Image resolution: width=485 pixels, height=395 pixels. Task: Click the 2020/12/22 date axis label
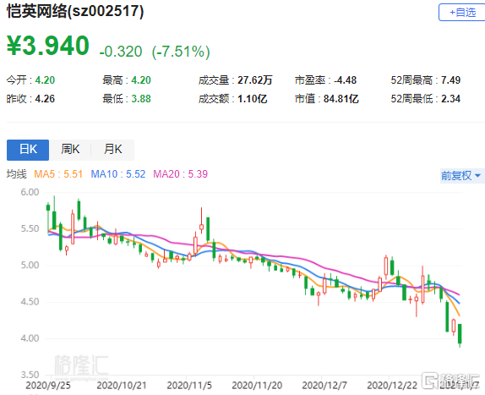[x=392, y=386]
